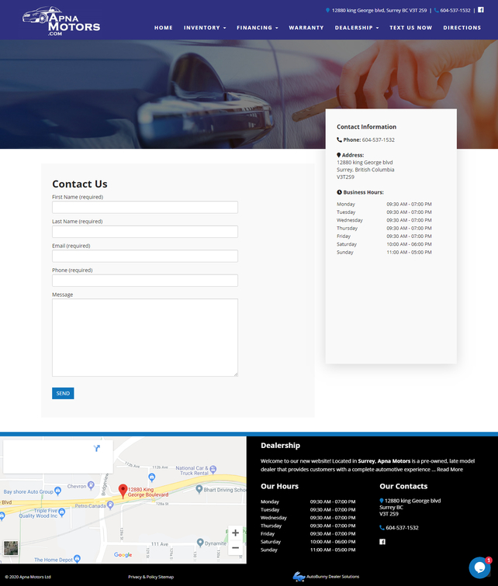Expand the Financing dropdown menu
The image size is (498, 586).
pos(257,28)
